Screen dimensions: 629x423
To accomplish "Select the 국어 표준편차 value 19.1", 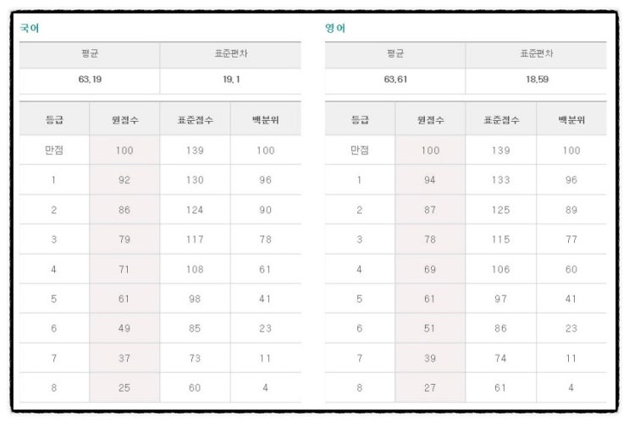I will (231, 80).
